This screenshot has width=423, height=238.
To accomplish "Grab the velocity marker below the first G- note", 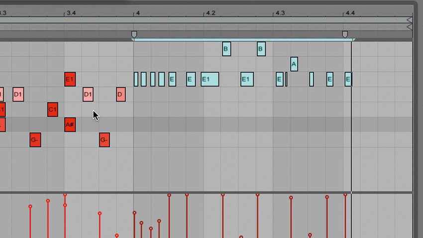I will click(x=30, y=207).
